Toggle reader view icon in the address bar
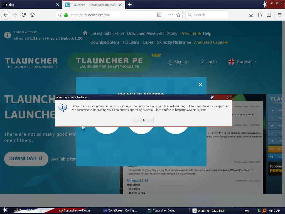Image resolution: width=285 pixels, height=214 pixels. pyautogui.click(x=159, y=15)
